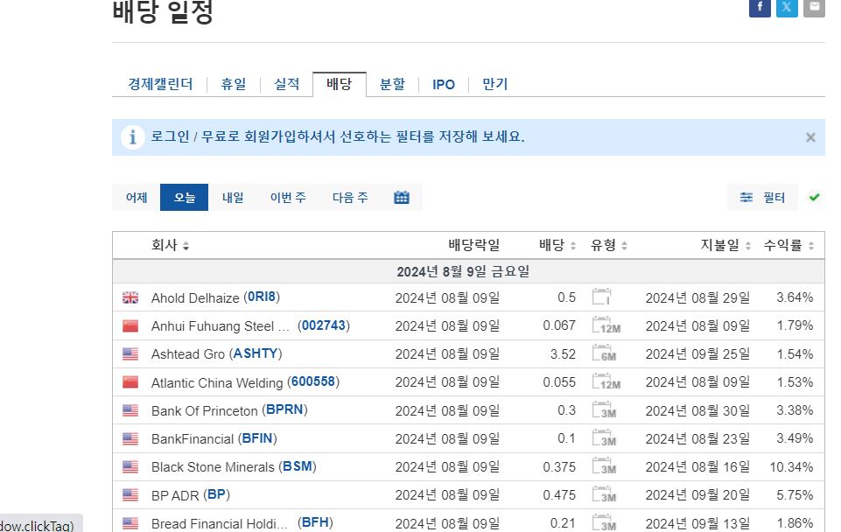This screenshot has width=841, height=532.
Task: Click UK flag for Ahold Delhaize
Action: [x=130, y=297]
